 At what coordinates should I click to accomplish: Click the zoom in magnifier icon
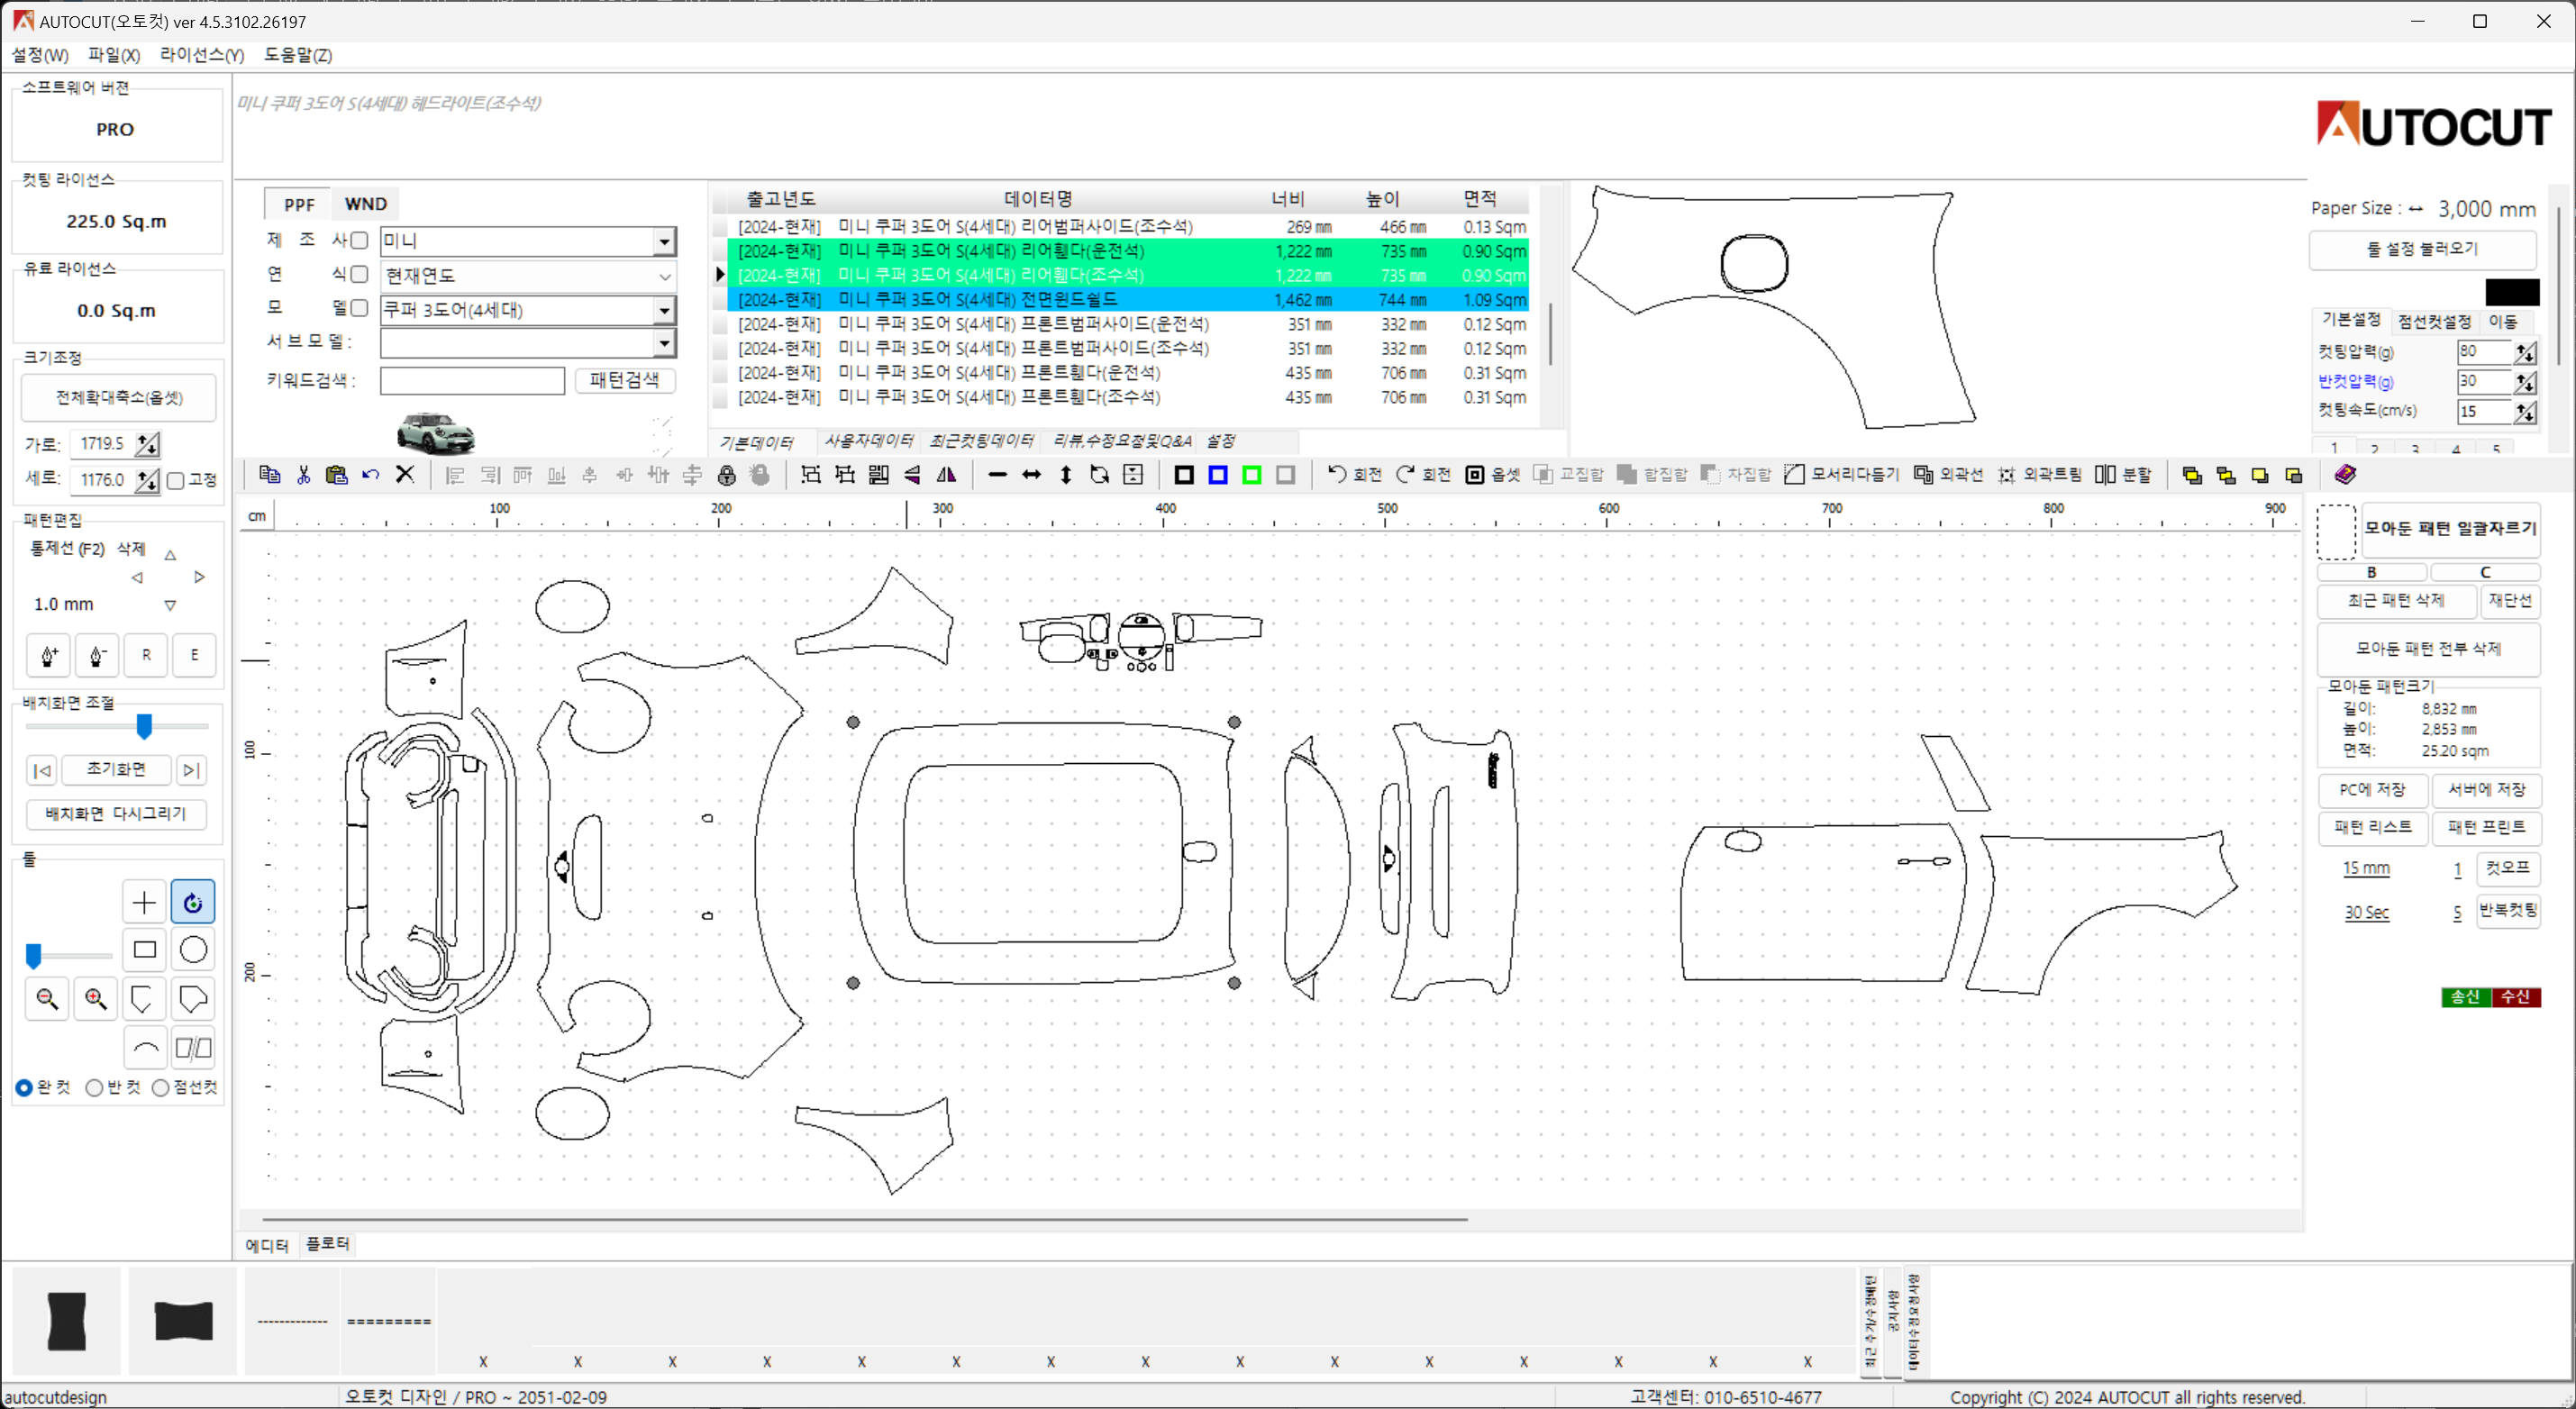coord(96,998)
